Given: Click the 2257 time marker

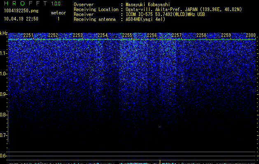Looking at the screenshot, I should click(177, 35).
